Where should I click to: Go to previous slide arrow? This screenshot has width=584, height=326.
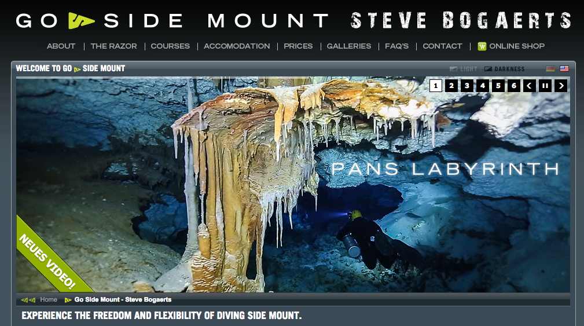click(529, 86)
